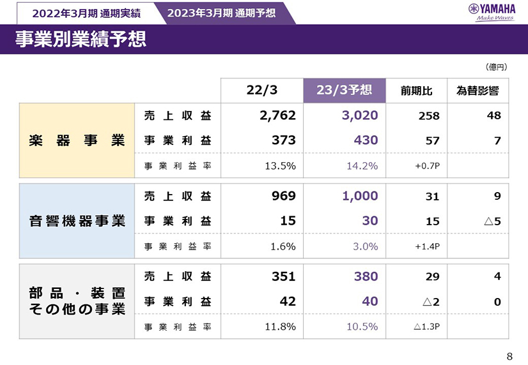Click the 事業別業績予想 slide title
This screenshot has width=528, height=365.
pyautogui.click(x=81, y=40)
